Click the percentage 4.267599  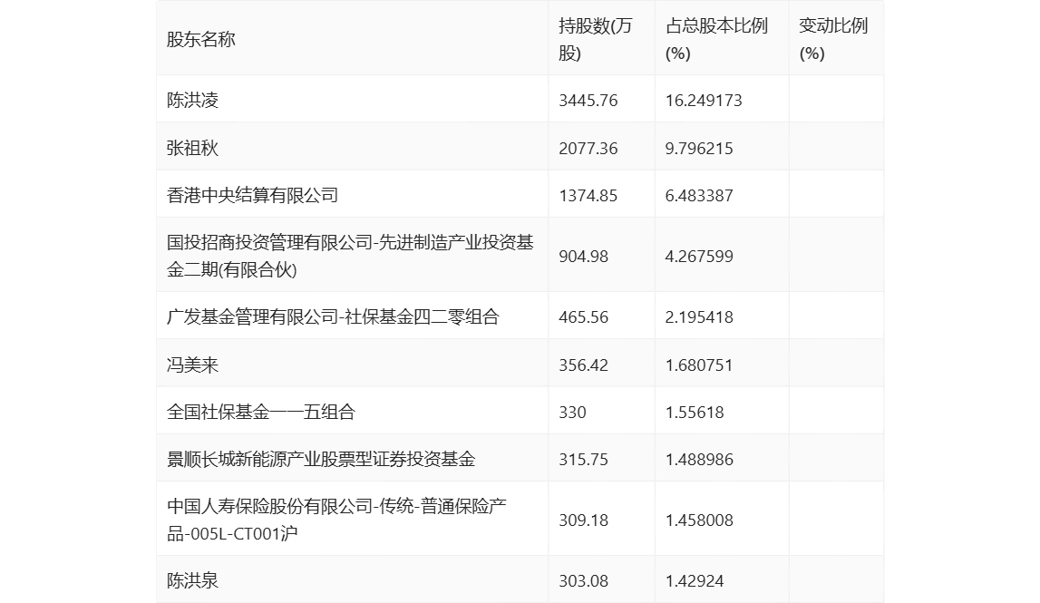pyautogui.click(x=699, y=256)
